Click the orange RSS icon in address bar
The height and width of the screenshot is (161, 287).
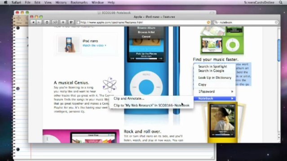208,22
